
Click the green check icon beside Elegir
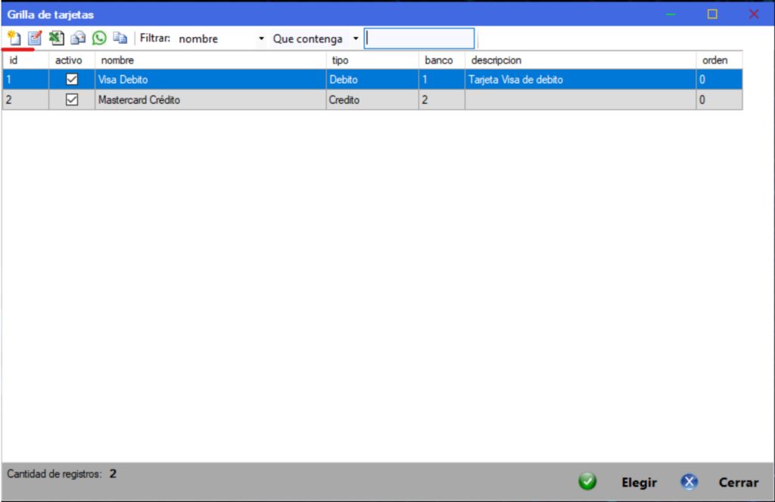pos(587,482)
